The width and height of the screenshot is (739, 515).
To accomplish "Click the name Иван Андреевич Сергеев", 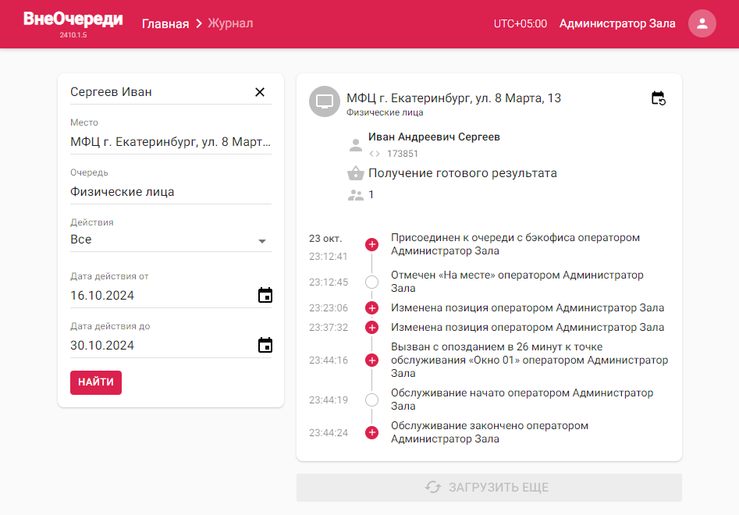I will tap(434, 137).
